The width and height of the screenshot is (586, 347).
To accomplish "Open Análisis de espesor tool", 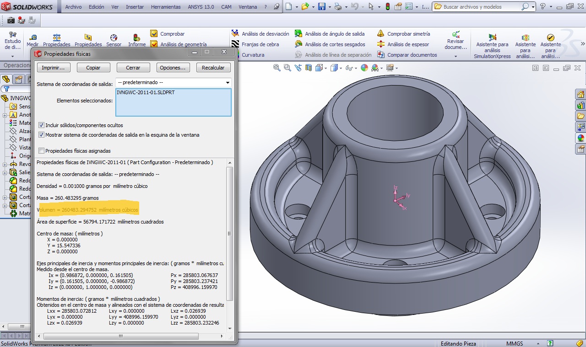I will click(403, 44).
